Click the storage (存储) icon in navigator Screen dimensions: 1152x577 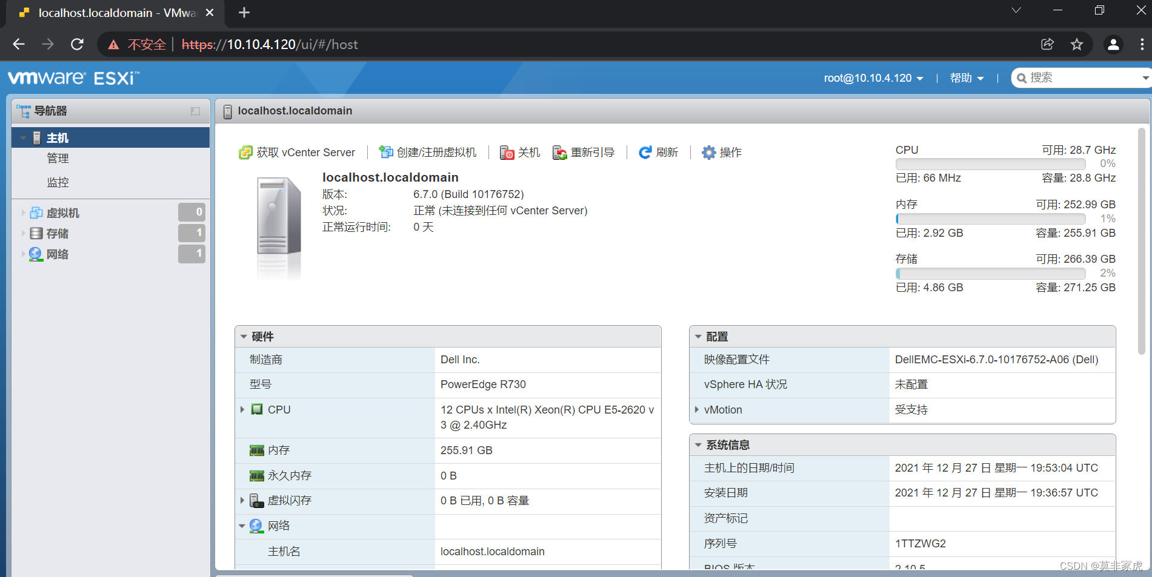[36, 233]
